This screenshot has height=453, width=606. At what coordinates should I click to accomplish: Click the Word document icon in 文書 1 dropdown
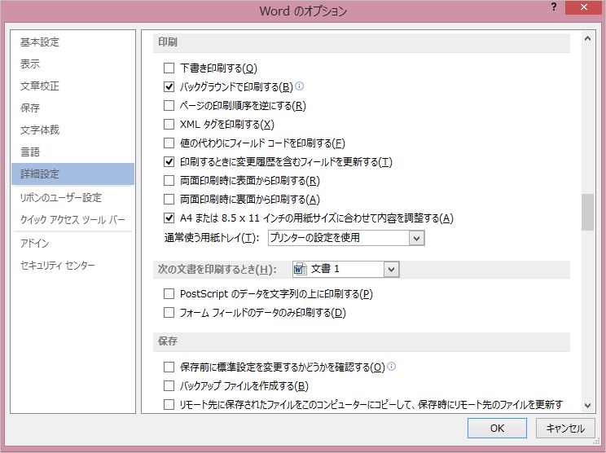click(301, 269)
